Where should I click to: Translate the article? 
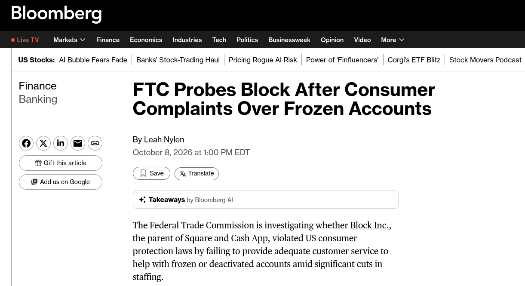tap(196, 173)
